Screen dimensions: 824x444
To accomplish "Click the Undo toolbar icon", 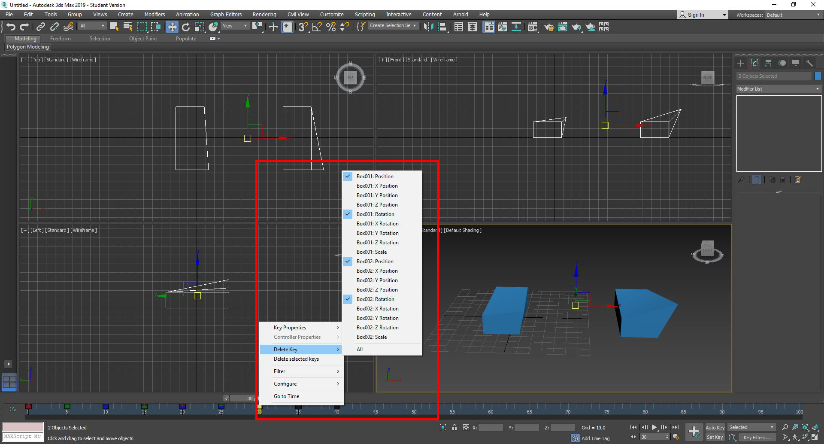I will (11, 27).
